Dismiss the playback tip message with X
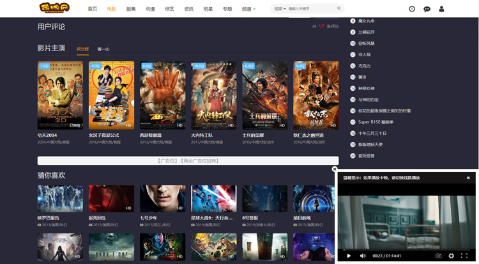479x264 pixels. coord(468,178)
